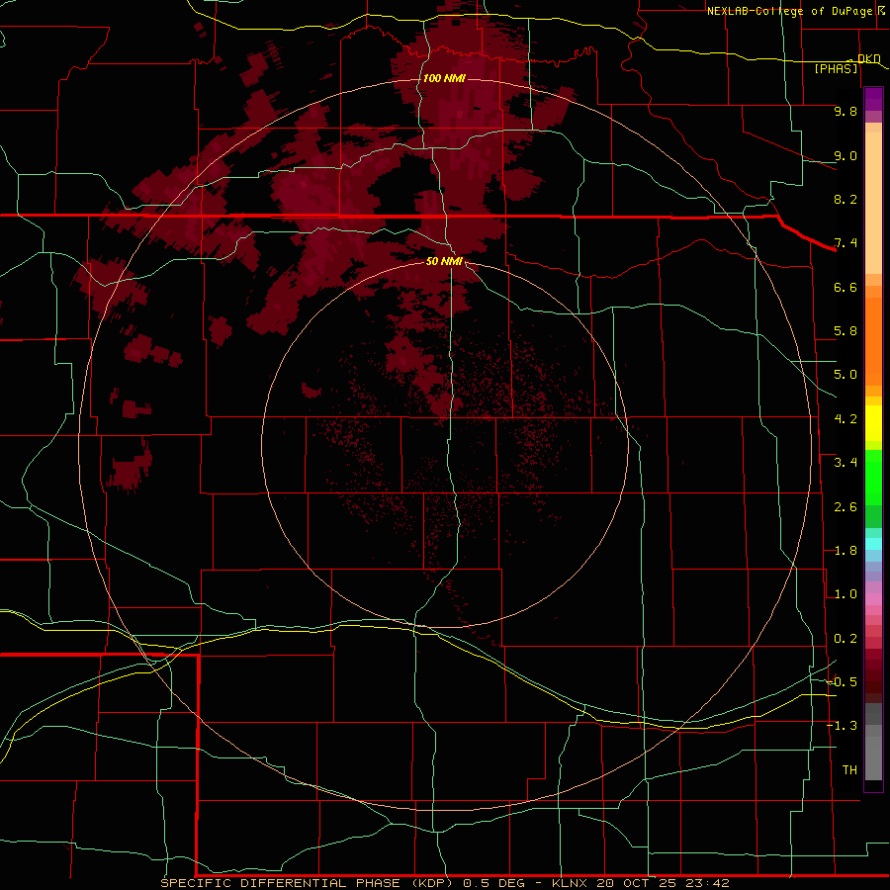890x890 pixels.
Task: Click the NEXLAB-College of DuPage header text
Action: tap(789, 11)
